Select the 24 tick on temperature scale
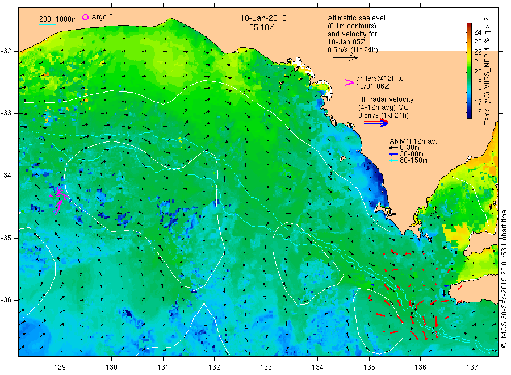Viewport: 511px width, 375px height. (478, 32)
